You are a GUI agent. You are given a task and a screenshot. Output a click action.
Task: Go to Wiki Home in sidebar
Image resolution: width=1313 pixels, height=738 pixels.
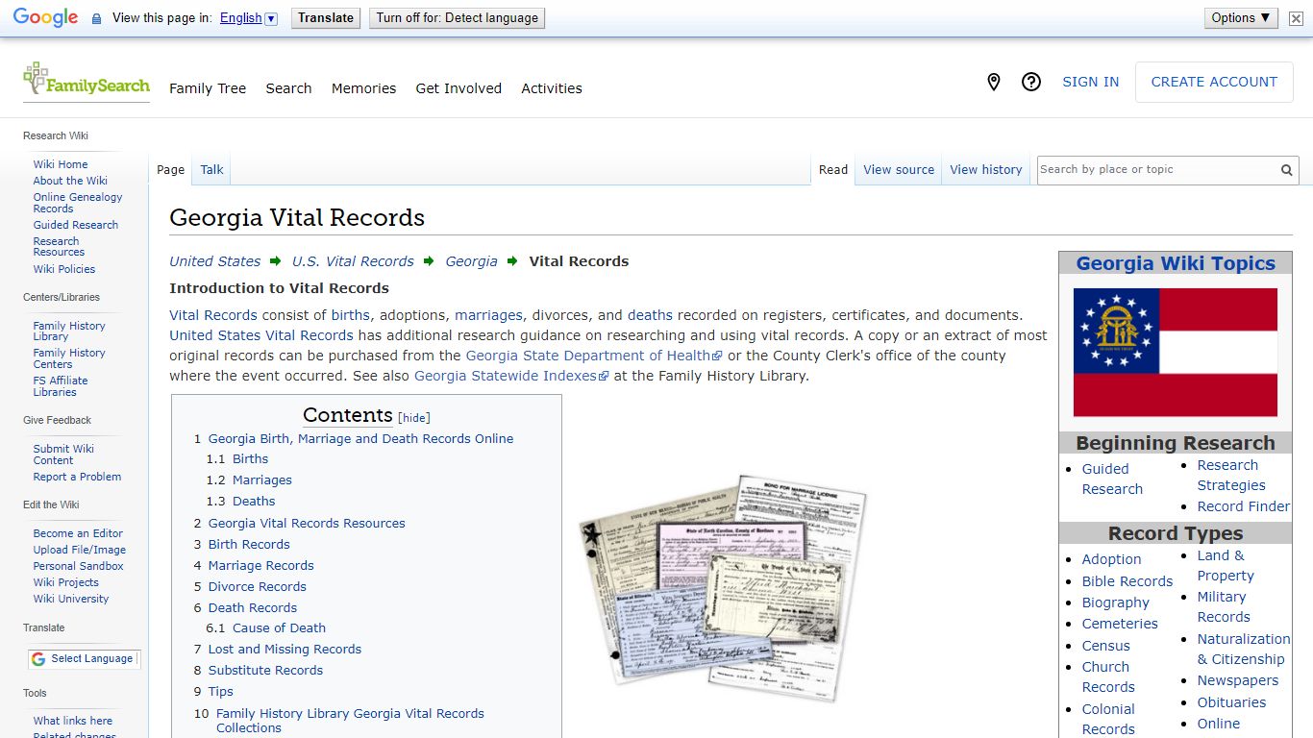61,164
